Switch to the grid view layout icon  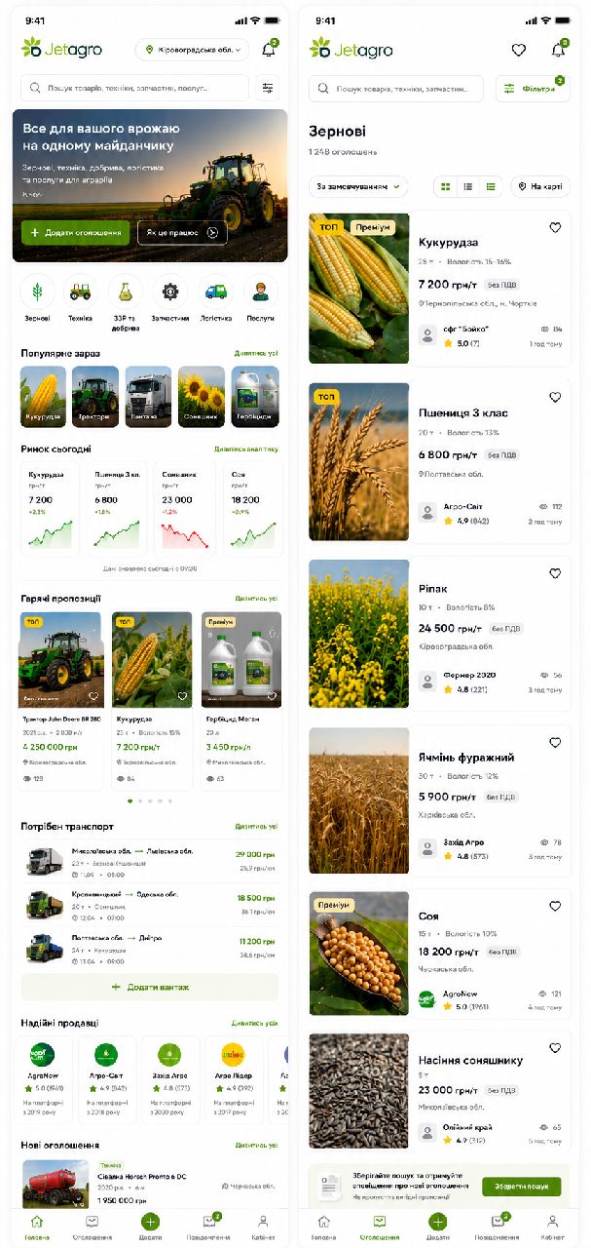pyautogui.click(x=446, y=186)
